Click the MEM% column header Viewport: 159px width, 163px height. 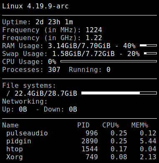(x=140, y=125)
